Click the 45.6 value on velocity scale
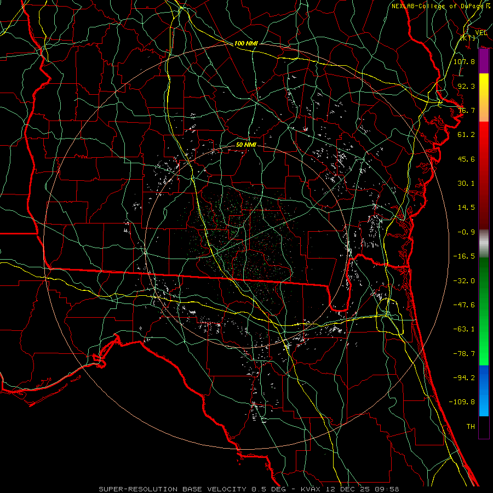Screen dimensions: 493x493 click(466, 159)
